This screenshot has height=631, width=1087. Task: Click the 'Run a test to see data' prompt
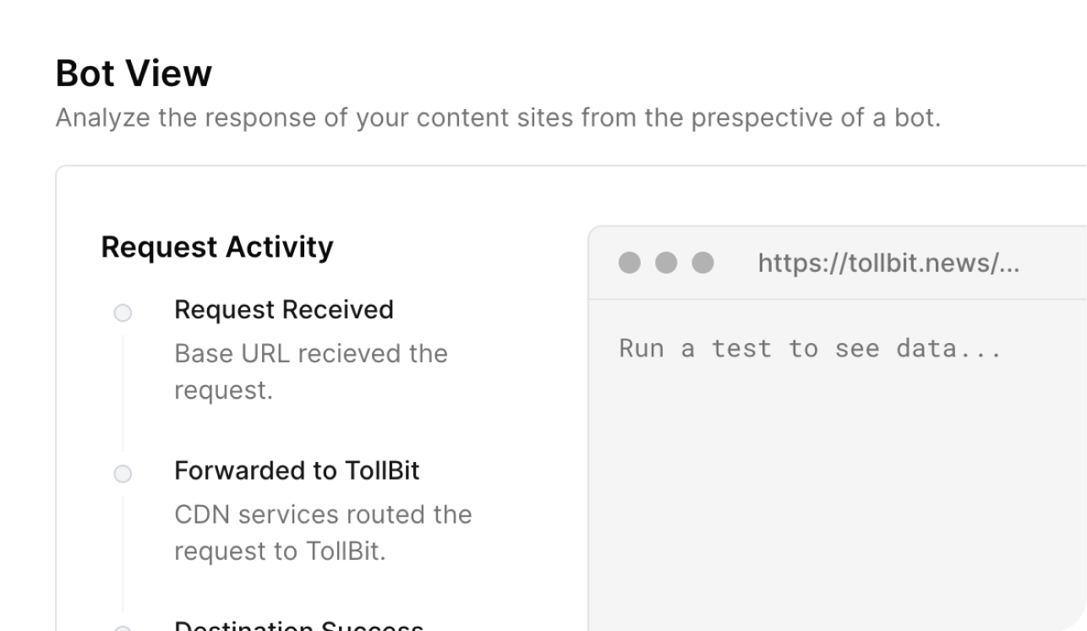coord(811,348)
